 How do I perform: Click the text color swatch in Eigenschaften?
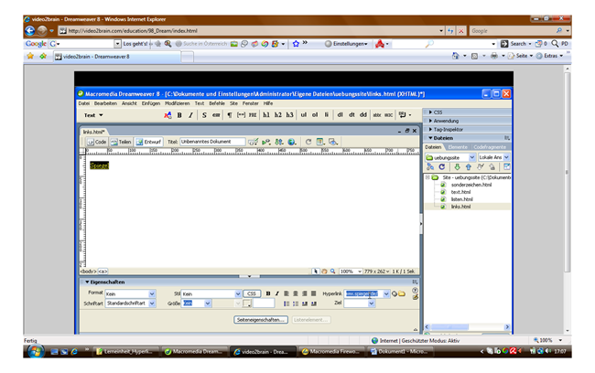246,304
